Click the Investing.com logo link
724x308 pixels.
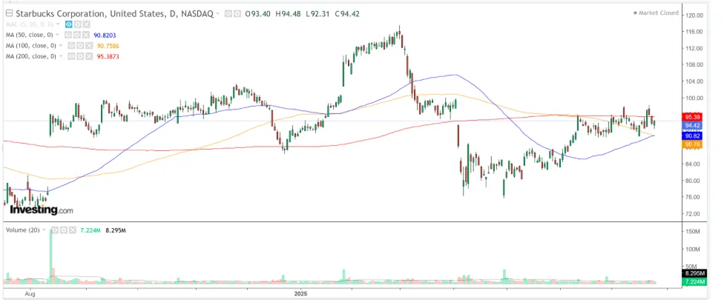[x=41, y=210]
